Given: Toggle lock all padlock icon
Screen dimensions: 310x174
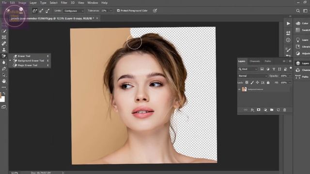Looking at the screenshot, I should [x=268, y=83].
